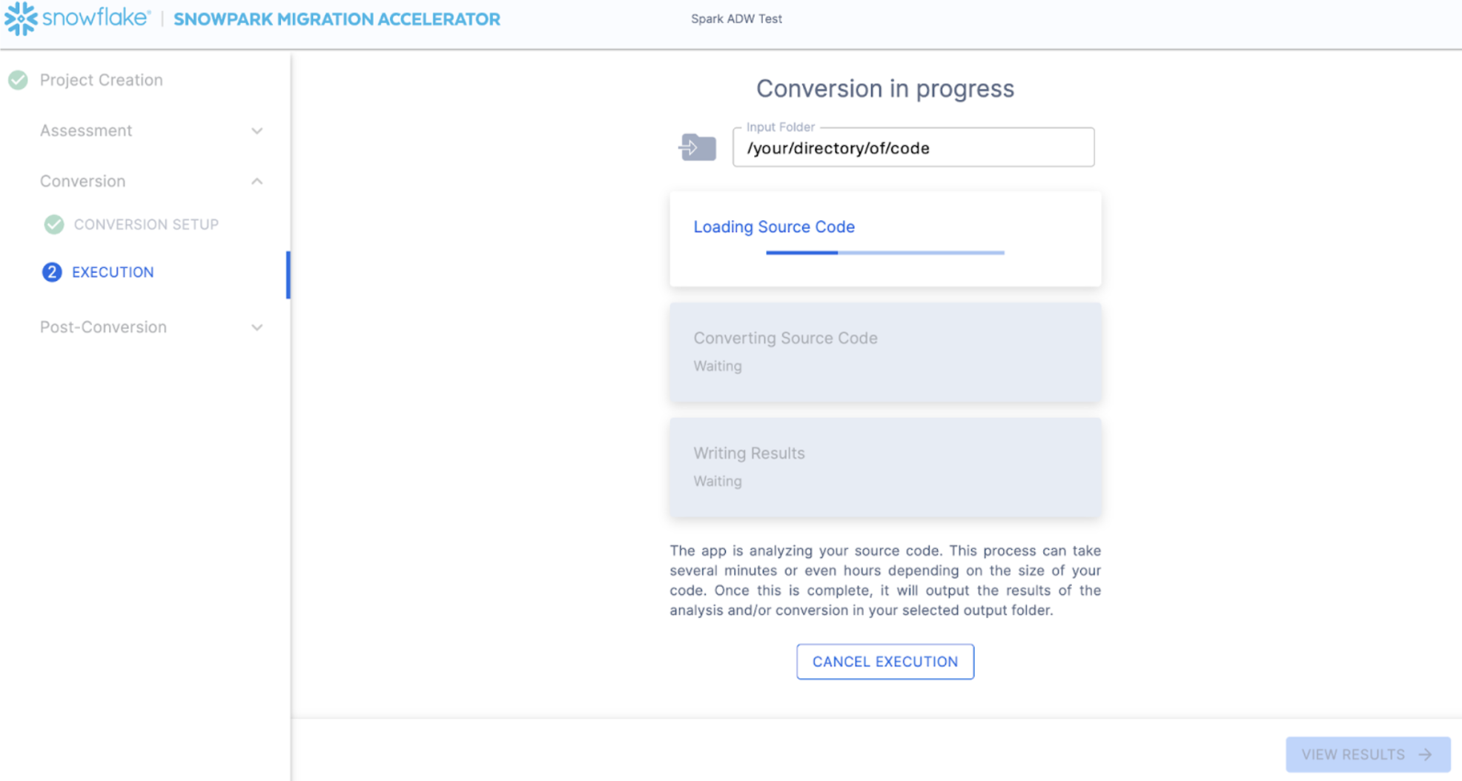Screen dimensions: 1462x781
Task: Click the Loading Source Code progress bar
Action: tap(884, 253)
